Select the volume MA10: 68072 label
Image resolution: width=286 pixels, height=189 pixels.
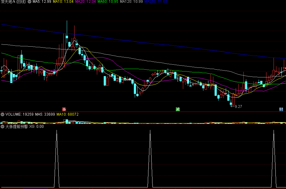[67, 114]
